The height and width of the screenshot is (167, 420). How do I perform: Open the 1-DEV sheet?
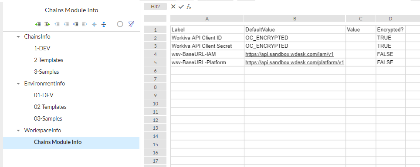click(x=42, y=48)
